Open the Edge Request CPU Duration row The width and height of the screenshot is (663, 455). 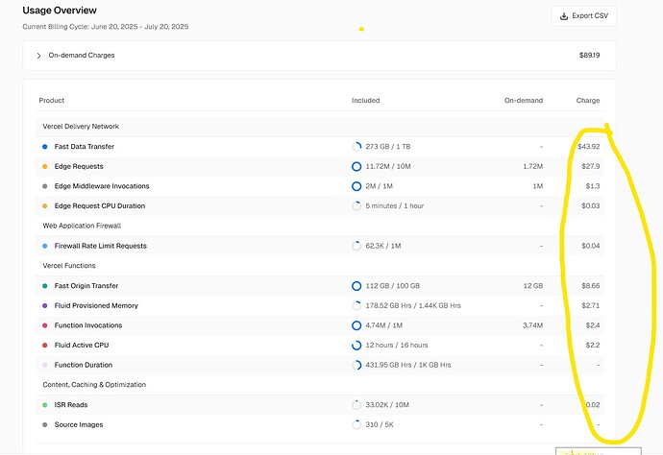(320, 206)
